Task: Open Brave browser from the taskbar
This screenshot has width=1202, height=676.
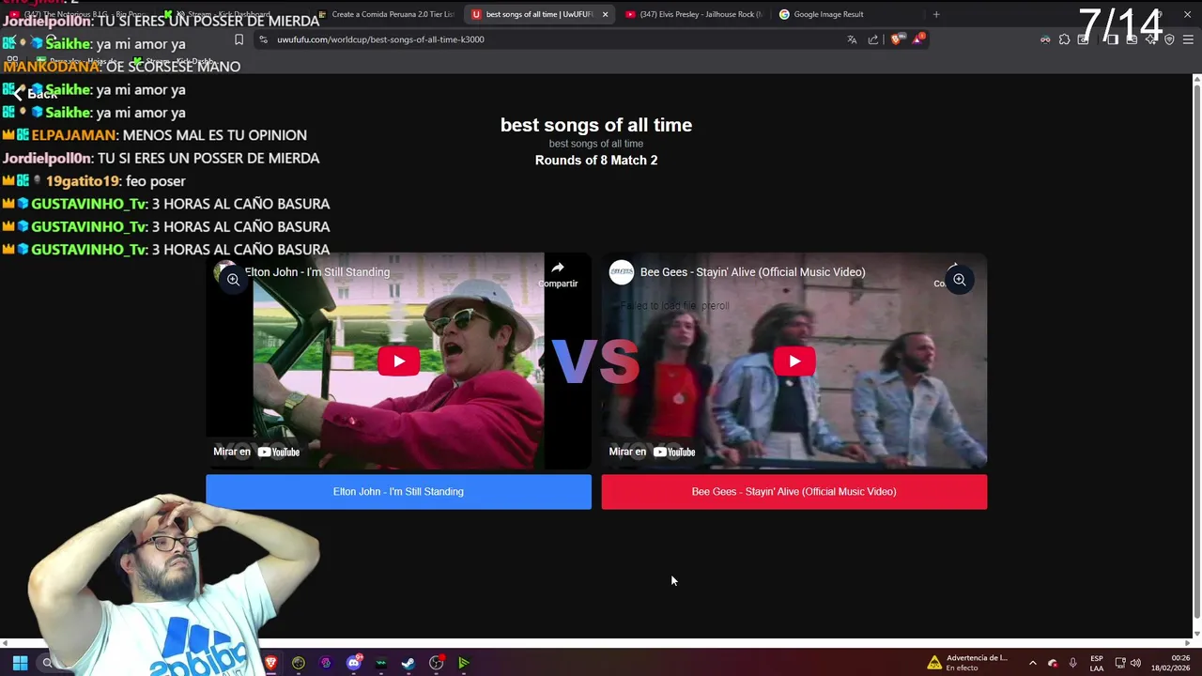Action: pos(271,663)
